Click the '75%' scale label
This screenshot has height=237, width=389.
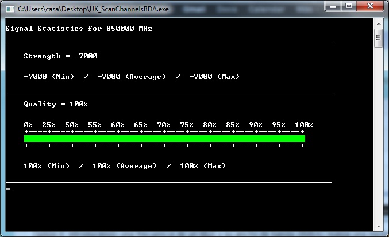187,125
